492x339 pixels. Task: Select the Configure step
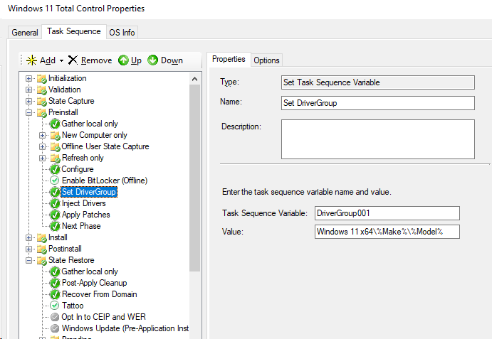(78, 169)
